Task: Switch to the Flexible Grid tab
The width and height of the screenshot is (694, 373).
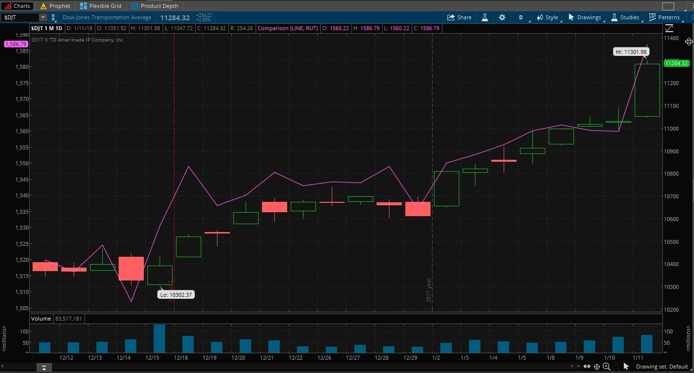Action: (x=101, y=6)
